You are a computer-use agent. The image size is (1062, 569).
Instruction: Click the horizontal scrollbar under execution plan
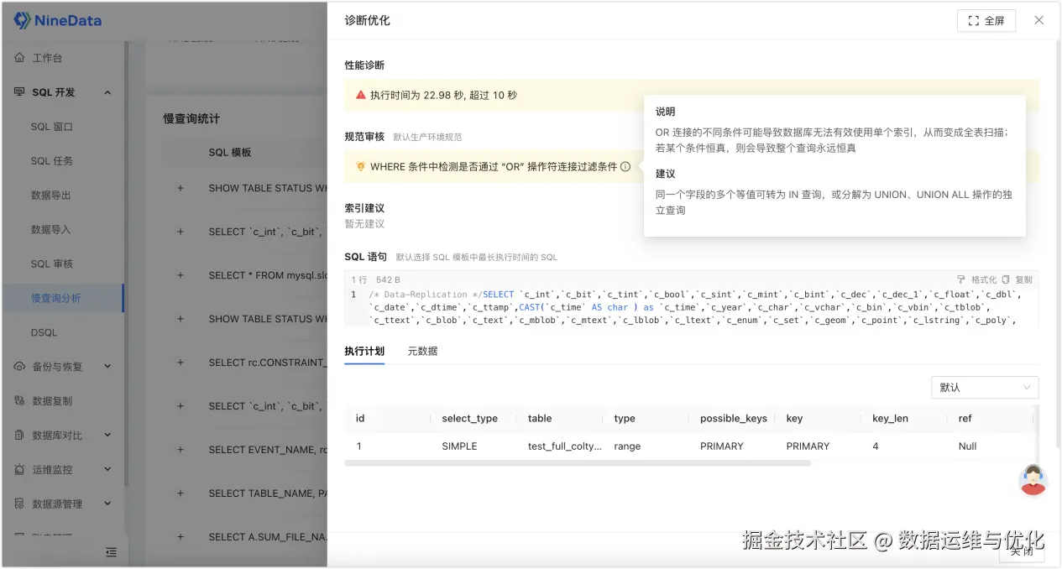point(578,463)
